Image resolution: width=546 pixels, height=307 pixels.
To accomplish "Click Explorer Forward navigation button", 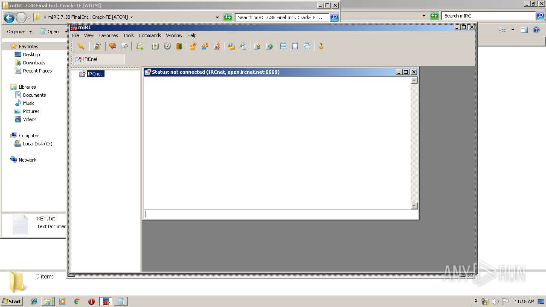I will tap(21, 17).
